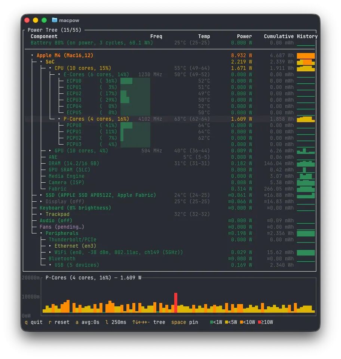Click the Freq column header
This screenshot has width=341, height=359.
click(x=156, y=36)
